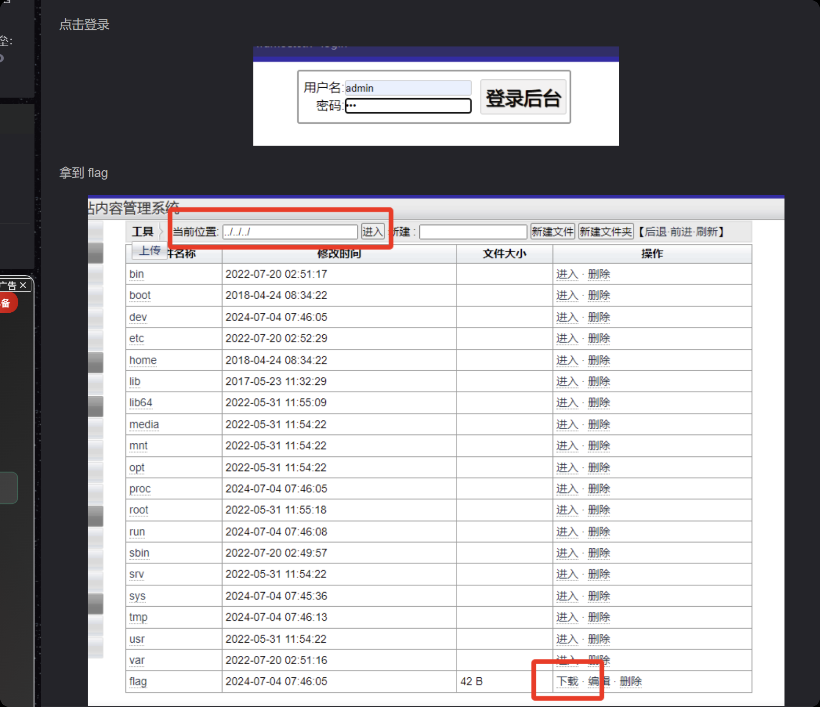
Task: Click the 登录后台 login button
Action: [x=523, y=98]
